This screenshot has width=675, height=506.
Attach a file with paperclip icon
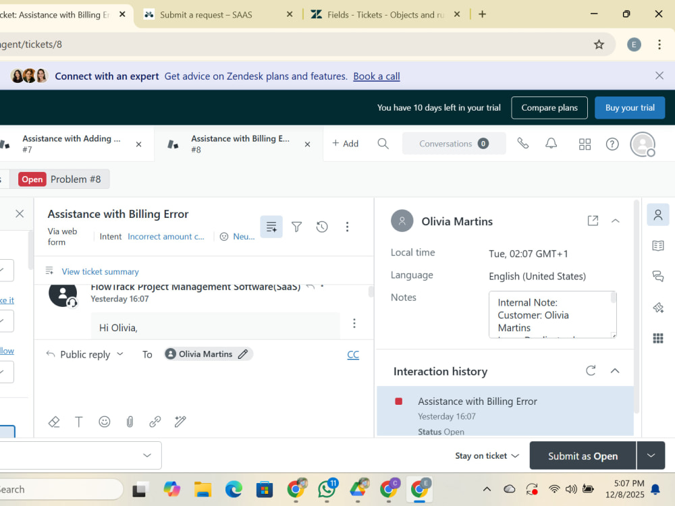tap(130, 422)
